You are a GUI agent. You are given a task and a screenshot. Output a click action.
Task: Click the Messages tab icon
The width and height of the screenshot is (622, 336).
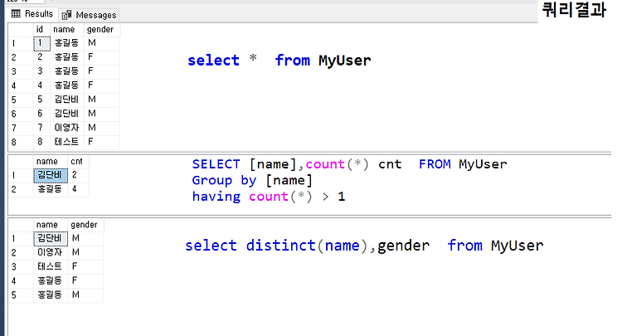[66, 15]
